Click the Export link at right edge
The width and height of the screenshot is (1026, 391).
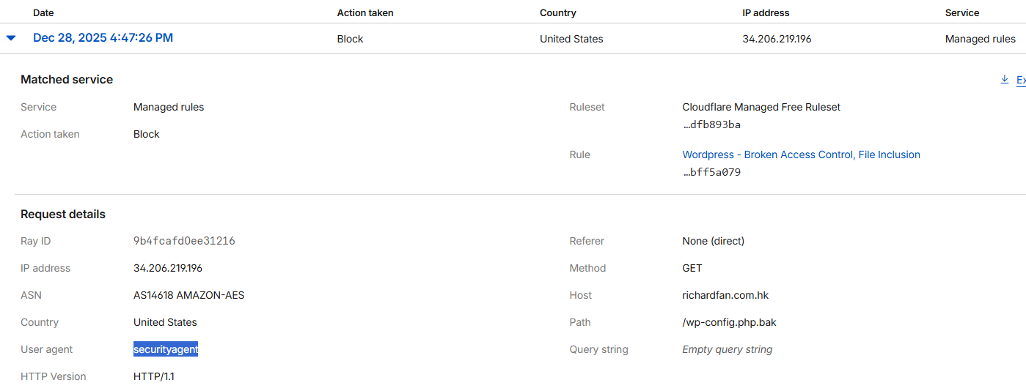click(1020, 80)
